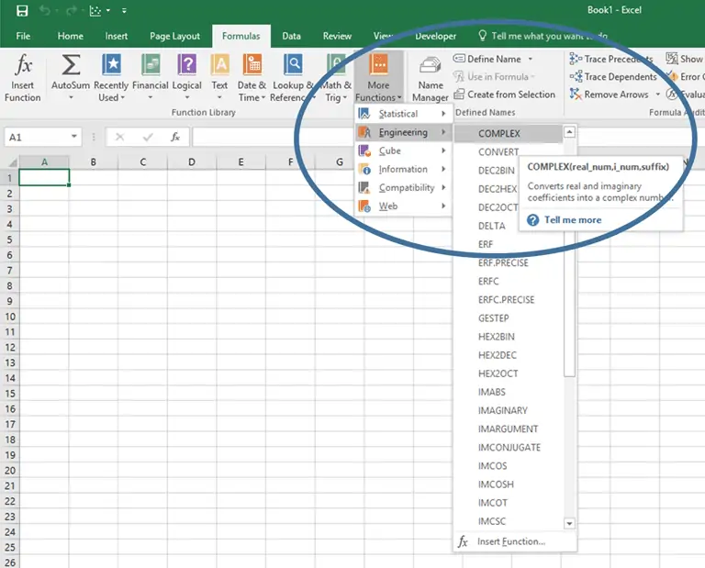Select the CONVERT function

click(x=498, y=152)
